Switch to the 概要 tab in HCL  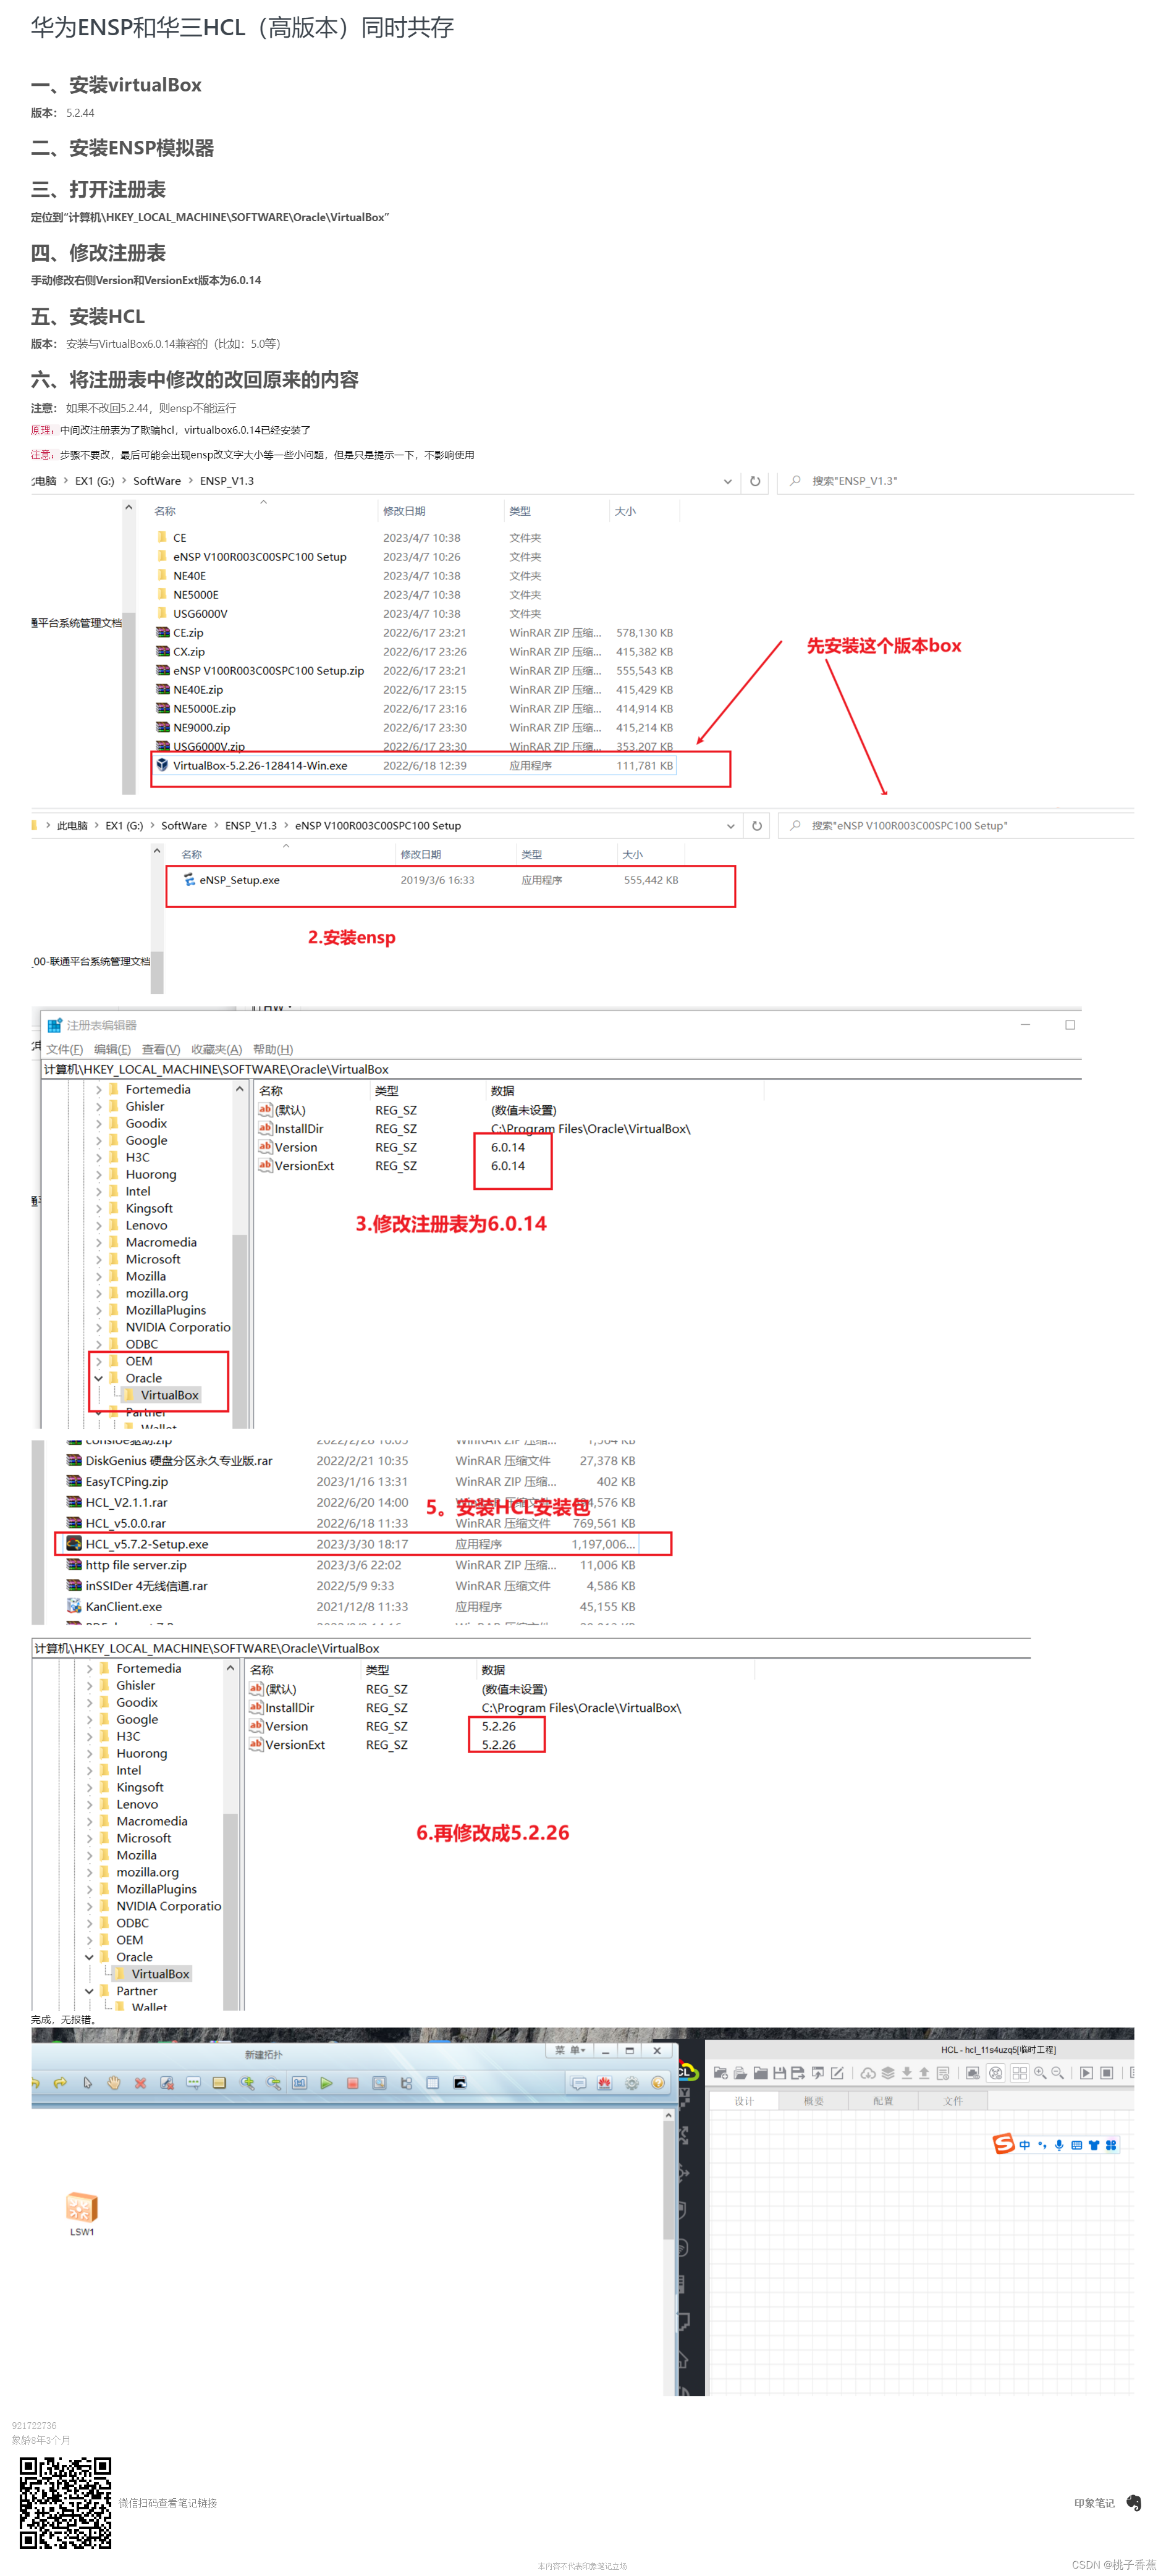(x=814, y=2101)
